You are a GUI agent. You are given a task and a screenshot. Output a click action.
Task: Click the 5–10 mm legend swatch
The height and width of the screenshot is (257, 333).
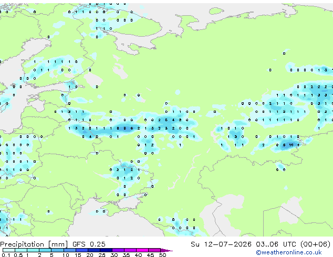click(57, 250)
